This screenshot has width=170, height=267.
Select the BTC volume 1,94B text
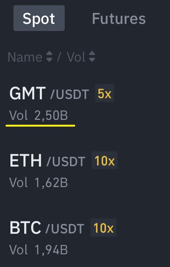[51, 250]
